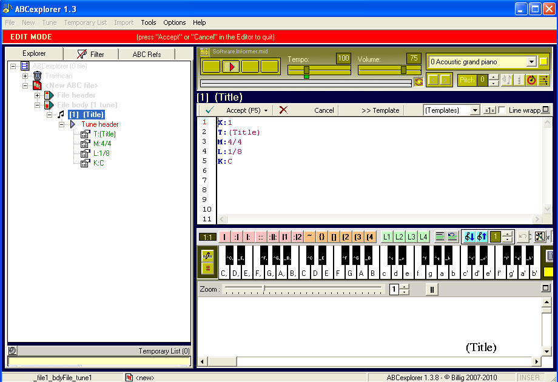Image resolution: width=558 pixels, height=382 pixels.
Task: Open the Help menu
Action: tap(200, 22)
